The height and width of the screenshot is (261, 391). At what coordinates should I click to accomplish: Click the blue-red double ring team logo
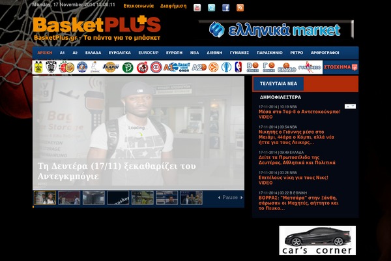156,67
